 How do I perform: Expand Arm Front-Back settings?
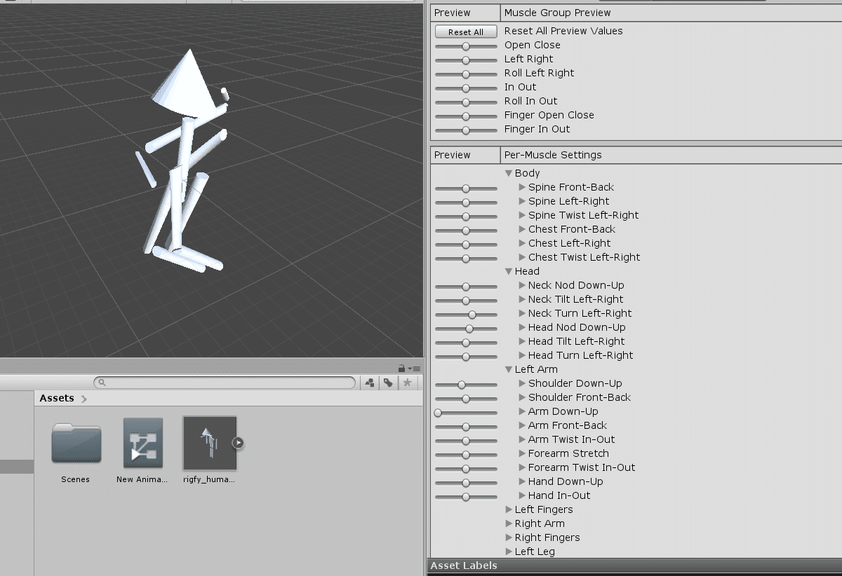point(522,425)
